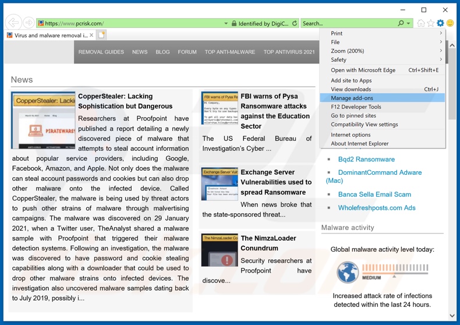Click the page URL in address bar

(74, 23)
